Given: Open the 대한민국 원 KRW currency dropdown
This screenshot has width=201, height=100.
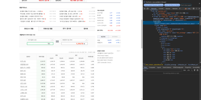Looking at the screenshot, I should (x=74, y=40).
